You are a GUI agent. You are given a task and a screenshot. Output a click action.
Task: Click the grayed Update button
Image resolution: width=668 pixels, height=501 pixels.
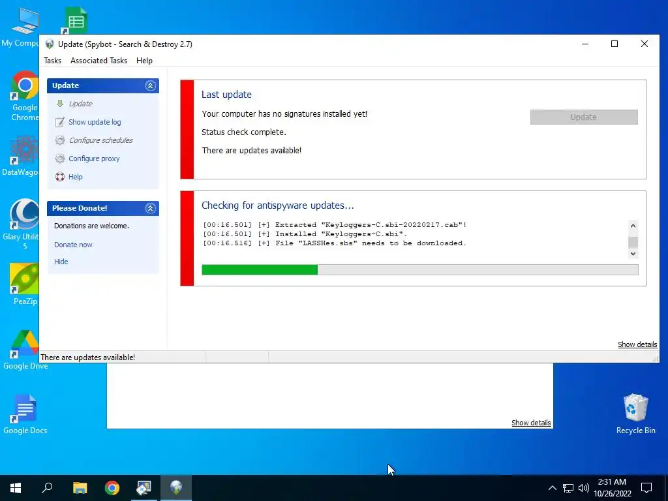[x=584, y=117]
